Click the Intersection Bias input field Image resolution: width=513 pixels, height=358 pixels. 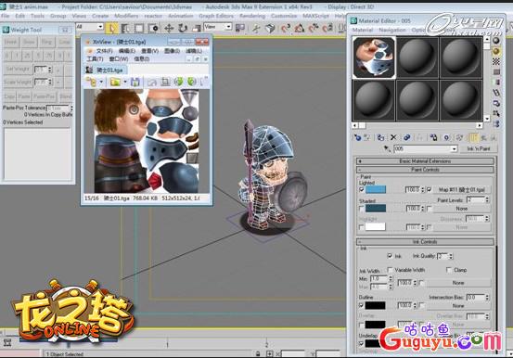coord(475,297)
